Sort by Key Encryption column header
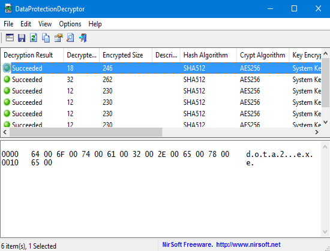This screenshot has height=251, width=330. pyautogui.click(x=305, y=55)
